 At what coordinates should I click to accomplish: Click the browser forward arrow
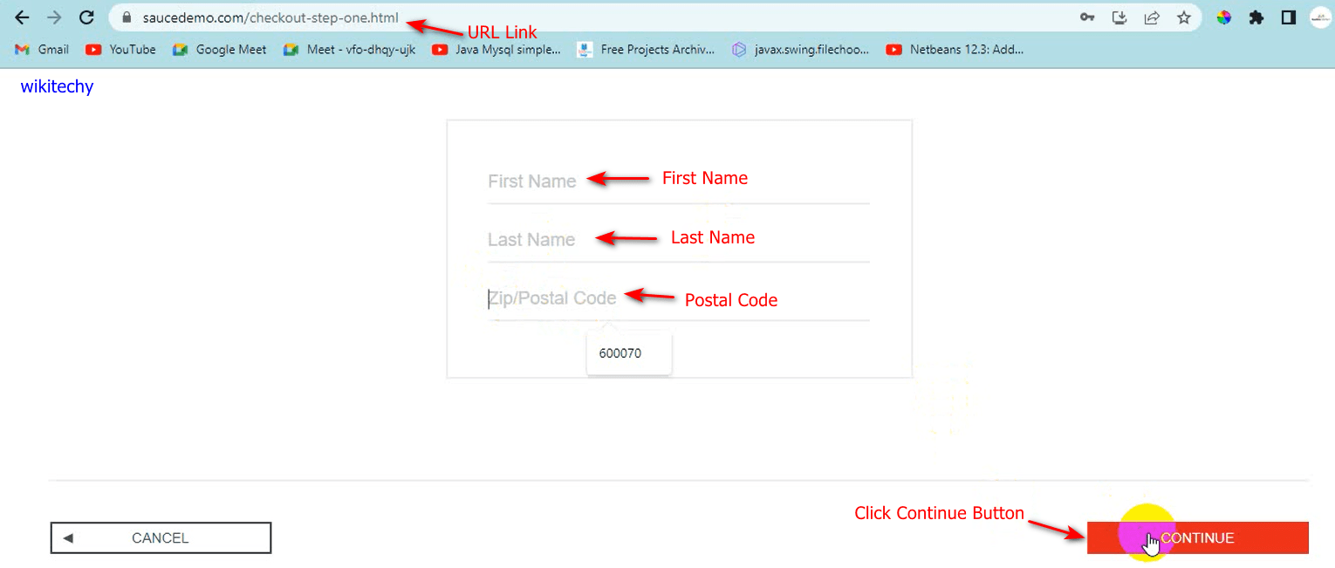pyautogui.click(x=54, y=17)
